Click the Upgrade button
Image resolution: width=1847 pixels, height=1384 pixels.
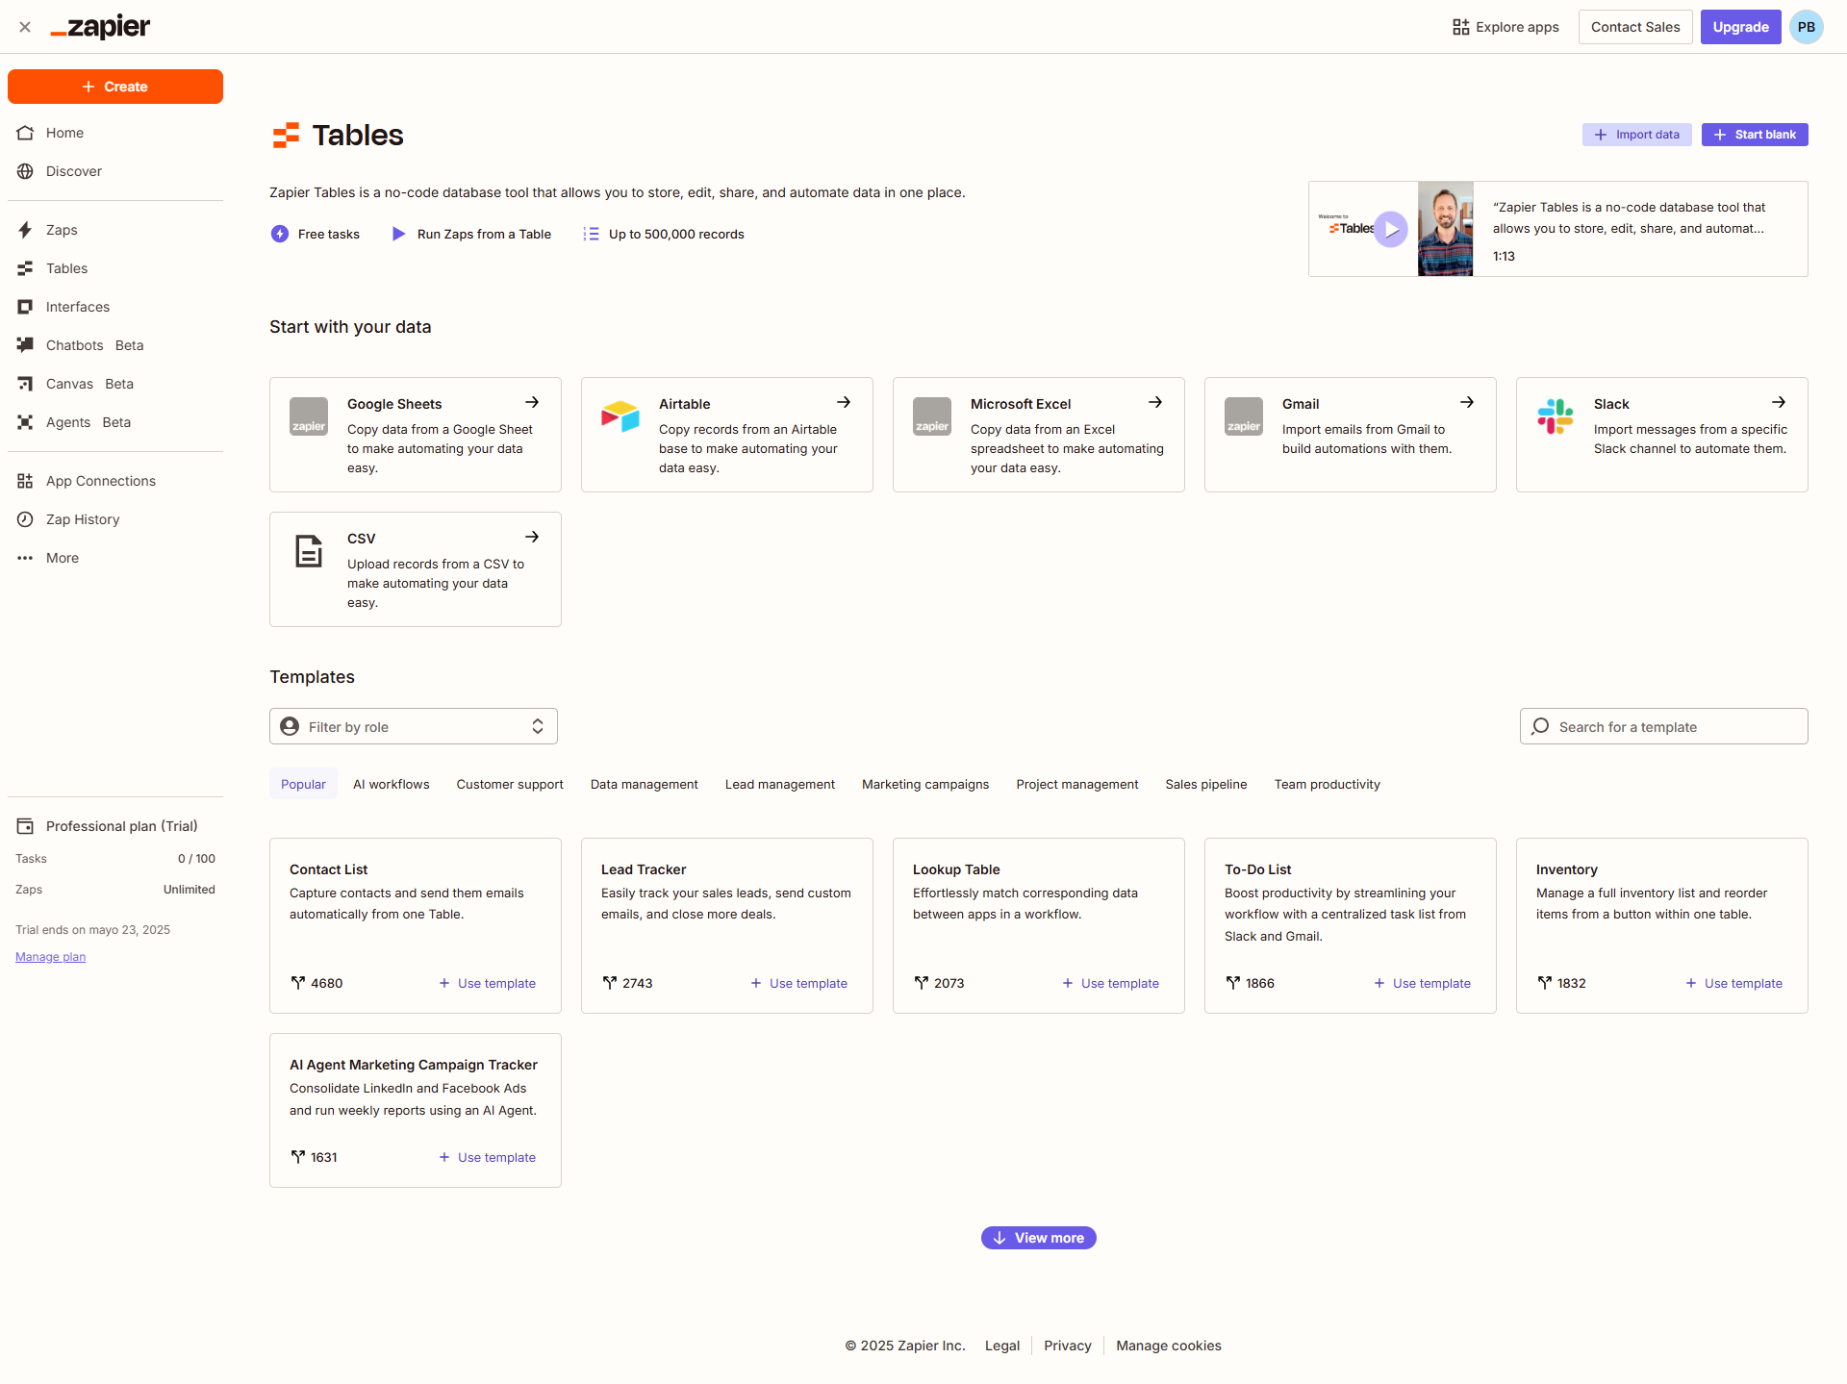click(x=1741, y=27)
